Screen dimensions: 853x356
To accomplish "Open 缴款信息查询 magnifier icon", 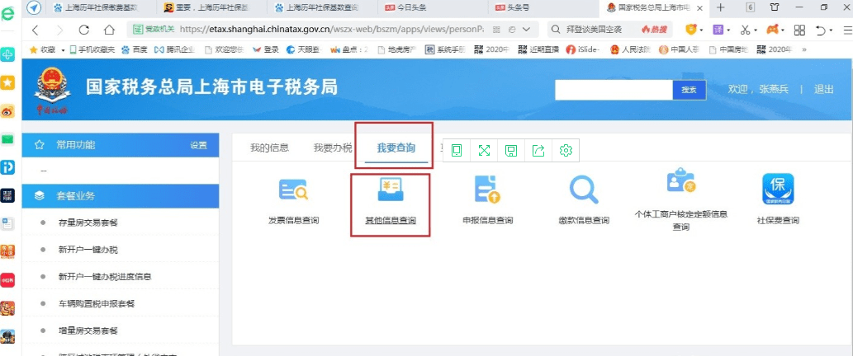I will (x=584, y=191).
